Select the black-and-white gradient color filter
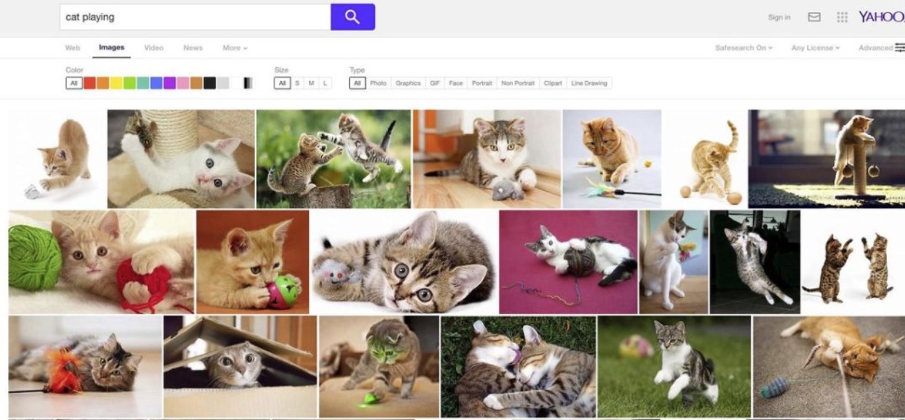 click(x=248, y=83)
